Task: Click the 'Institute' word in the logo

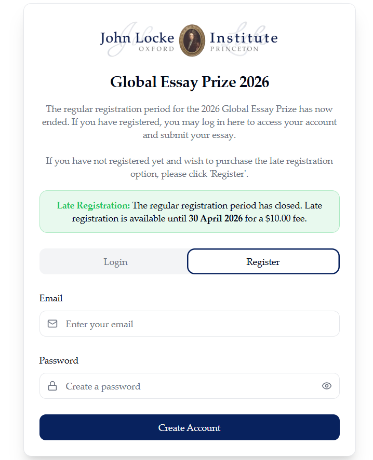Action: 244,38
